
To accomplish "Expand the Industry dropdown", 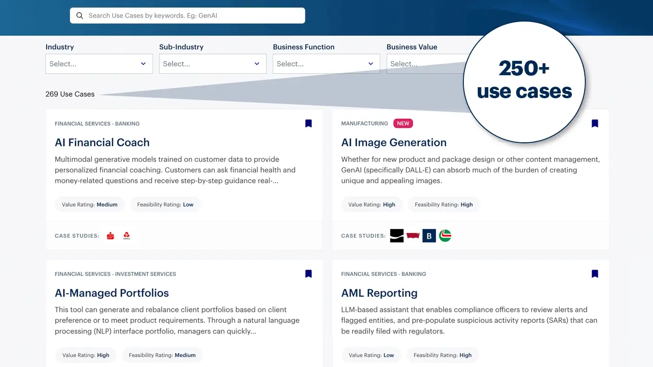I will coord(99,64).
